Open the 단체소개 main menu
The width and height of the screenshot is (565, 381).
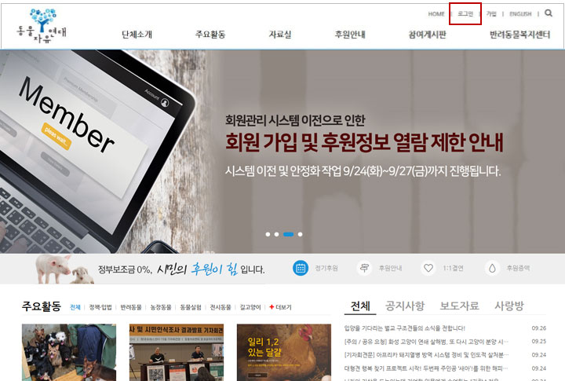(137, 35)
